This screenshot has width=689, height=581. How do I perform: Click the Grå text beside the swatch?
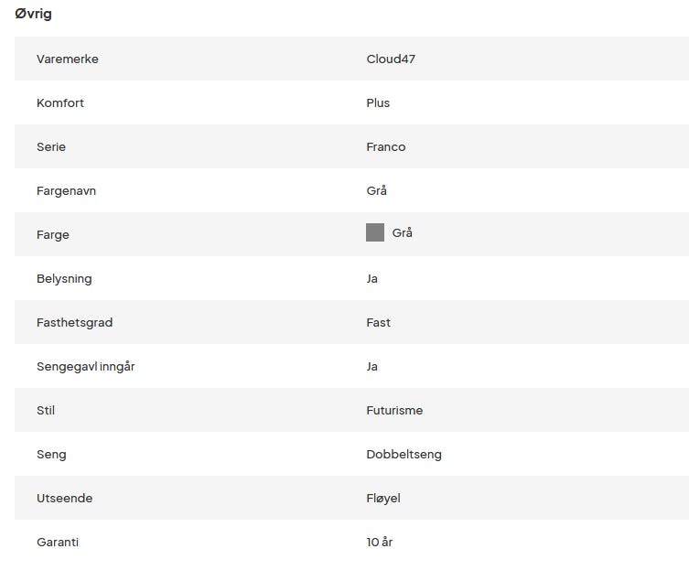click(x=402, y=233)
